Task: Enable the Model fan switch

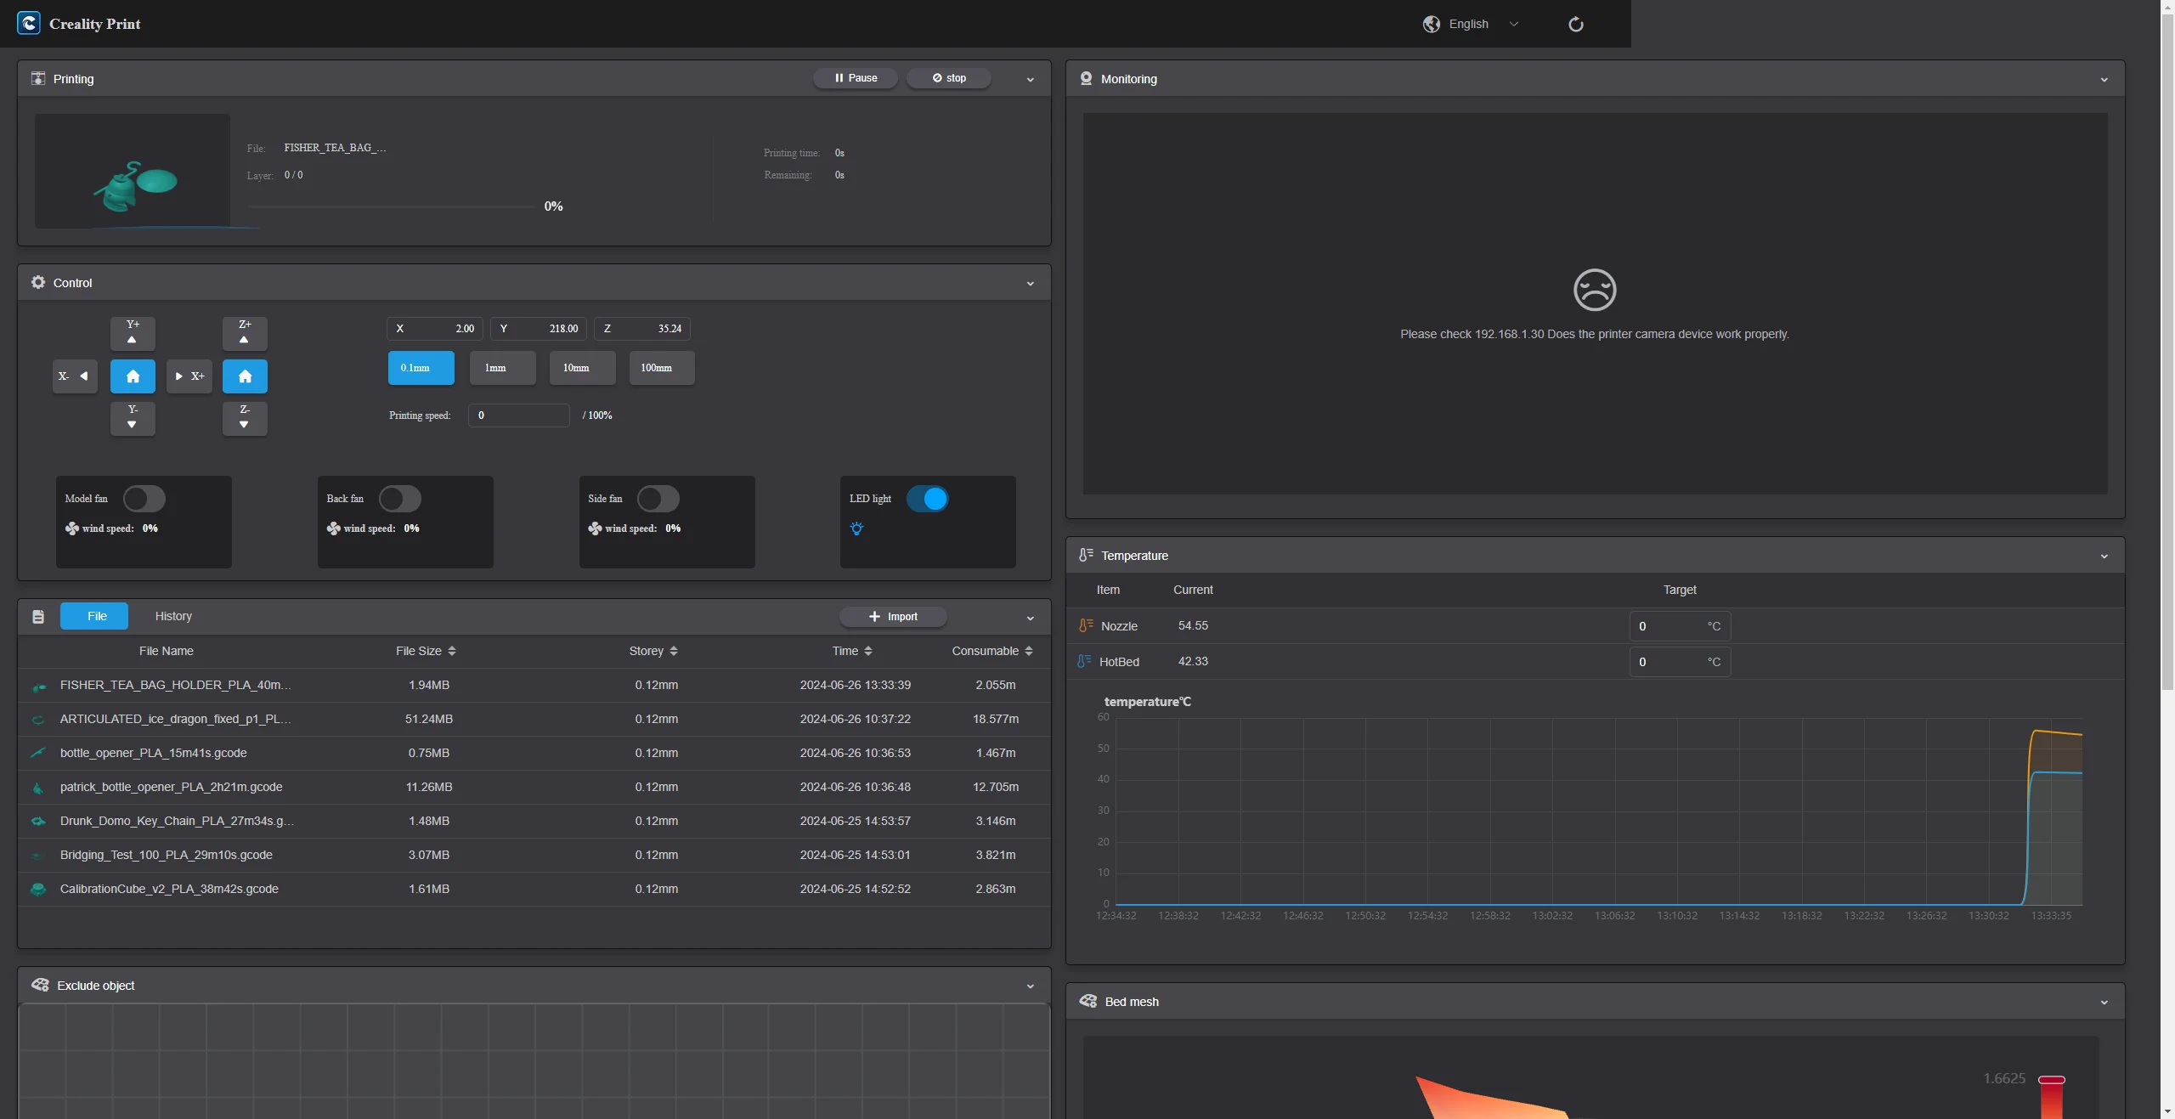Action: [144, 499]
